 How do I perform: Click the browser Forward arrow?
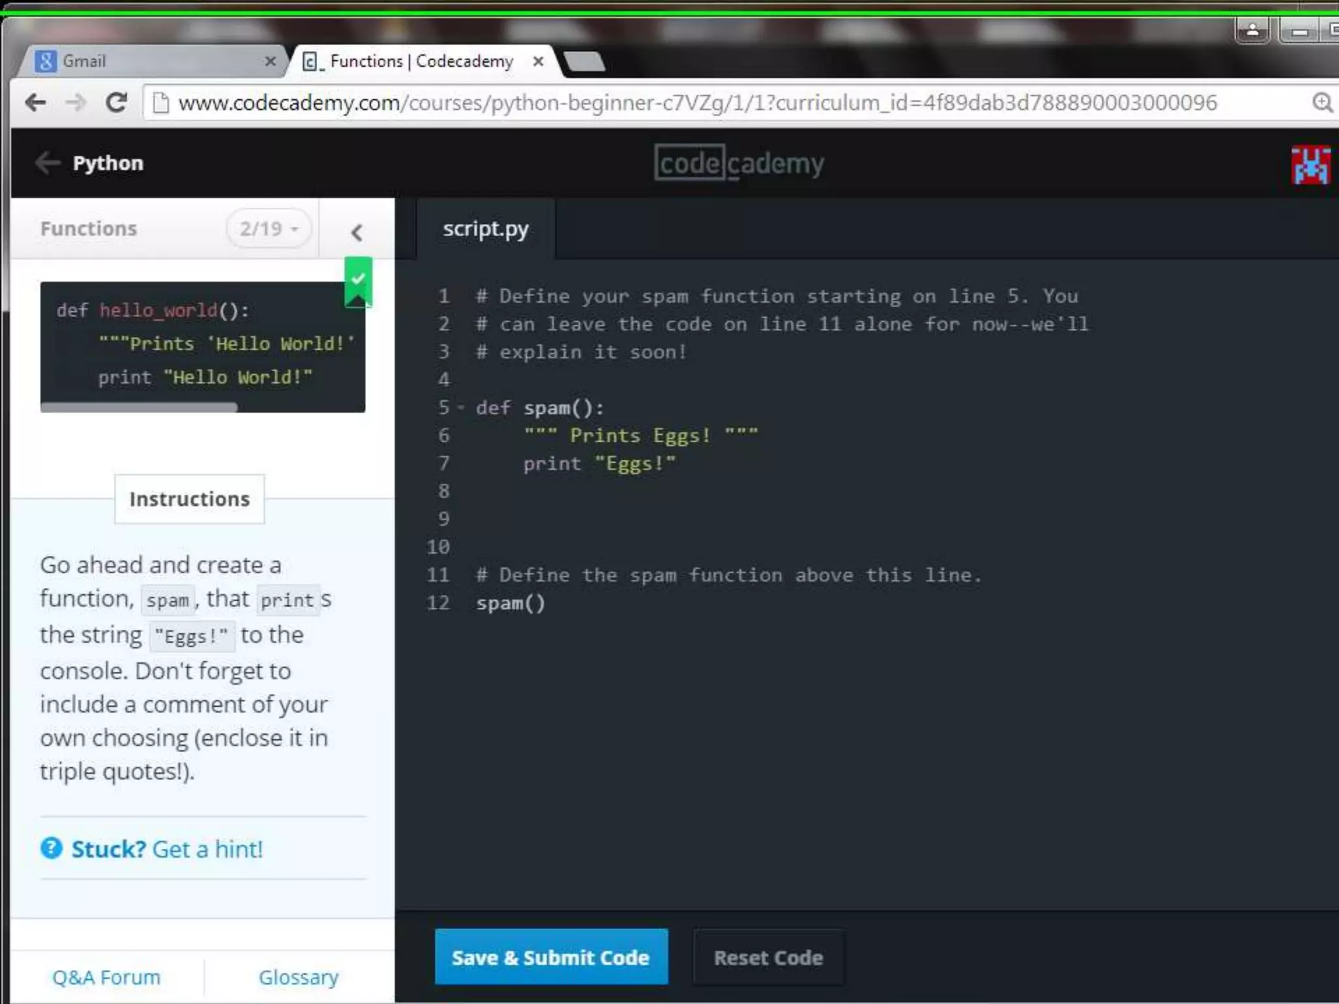[x=76, y=103]
